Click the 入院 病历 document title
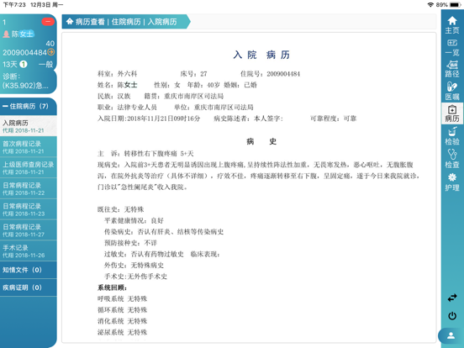This screenshot has height=348, width=464. click(x=261, y=55)
